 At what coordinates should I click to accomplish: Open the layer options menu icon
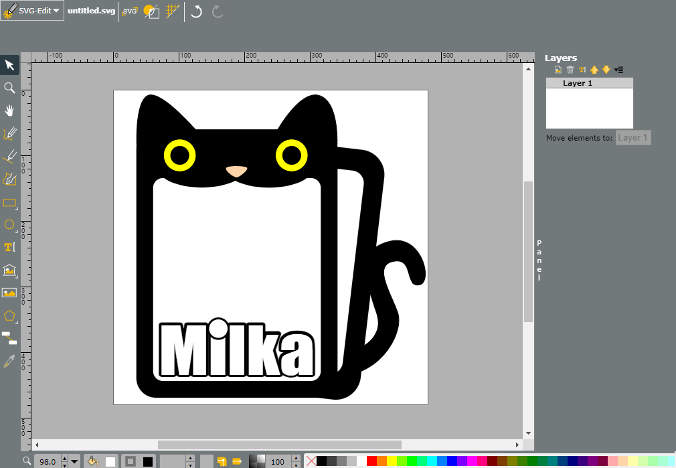[x=618, y=70]
